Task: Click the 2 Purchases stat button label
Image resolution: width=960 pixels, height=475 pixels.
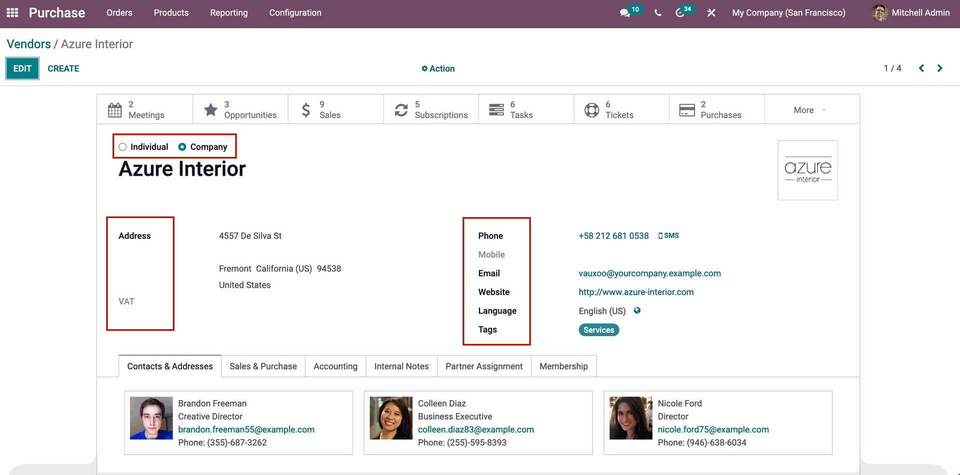Action: tap(721, 110)
